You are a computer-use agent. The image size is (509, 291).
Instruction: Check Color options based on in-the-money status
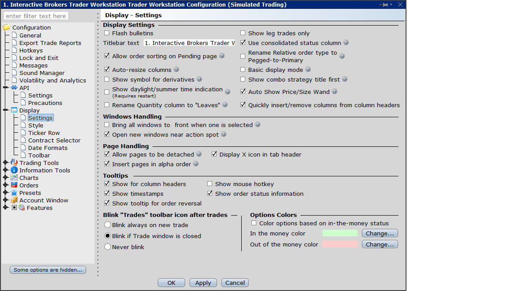(254, 223)
